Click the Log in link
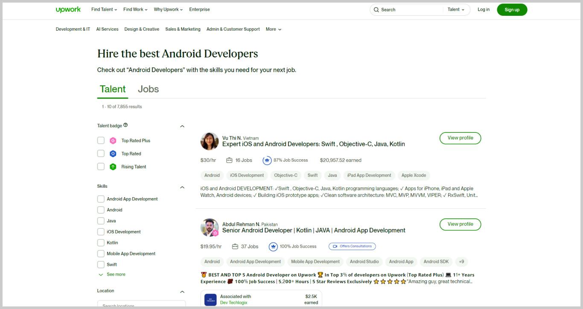This screenshot has height=309, width=583. pos(484,9)
